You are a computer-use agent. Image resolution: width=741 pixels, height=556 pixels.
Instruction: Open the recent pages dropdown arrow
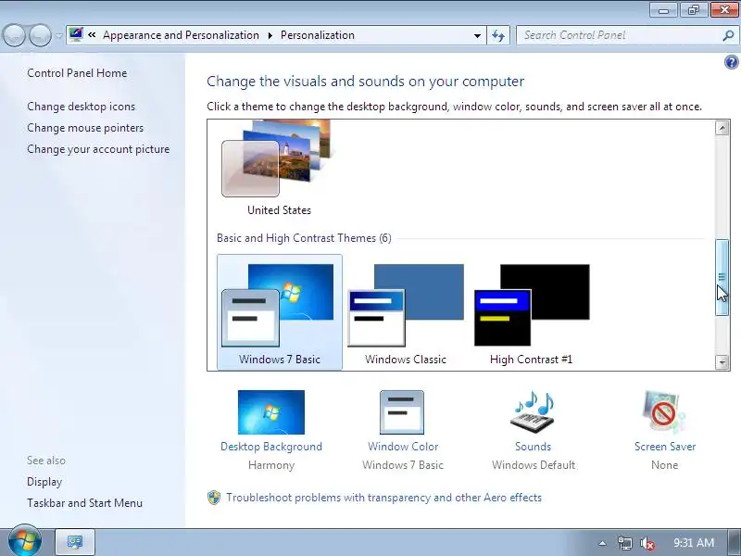pos(58,35)
